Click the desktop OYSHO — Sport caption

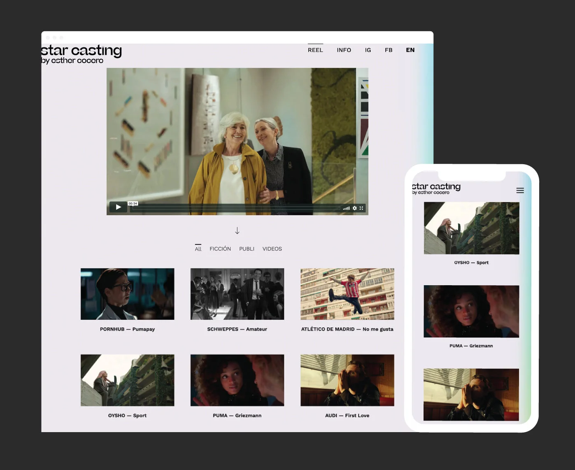[127, 416]
